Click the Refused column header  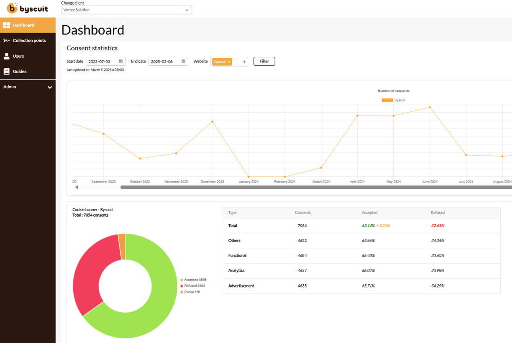tap(437, 213)
